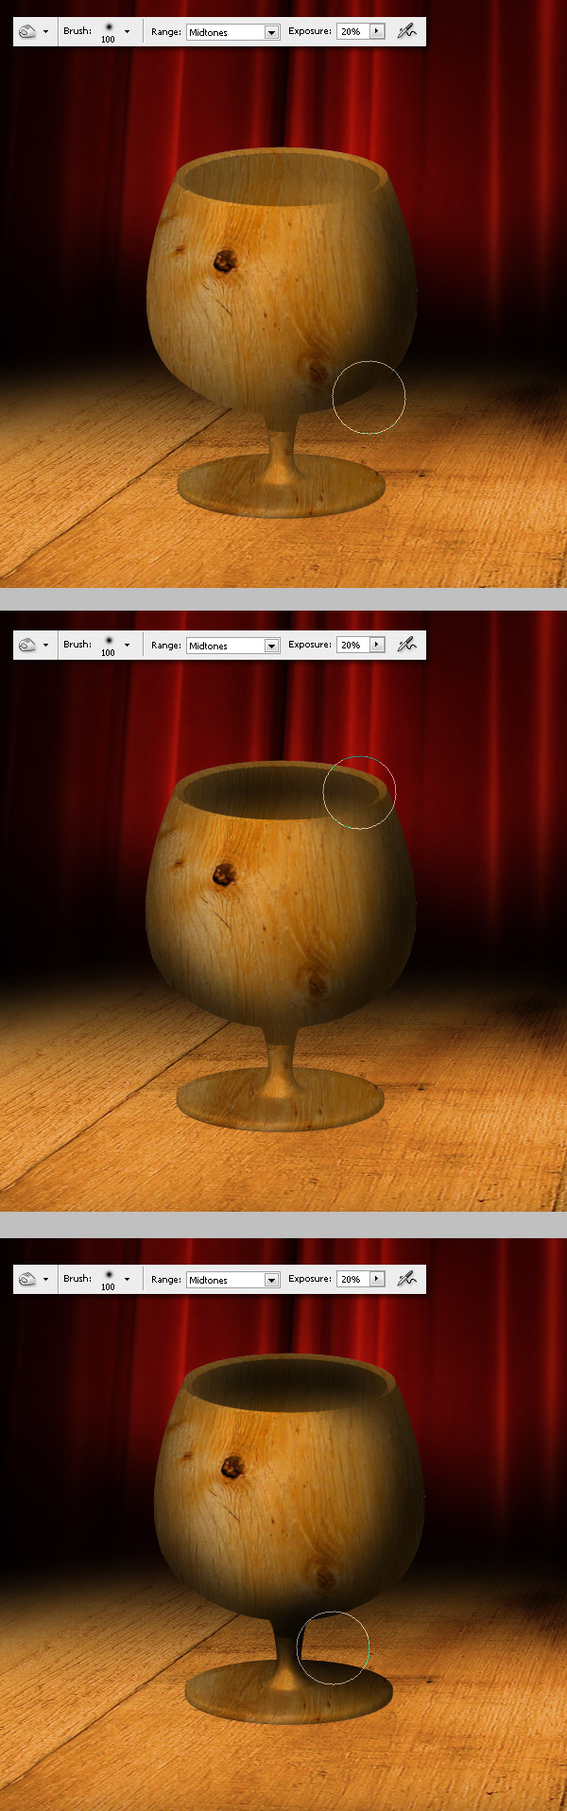The width and height of the screenshot is (567, 1811).
Task: Open the tool preset arrow in the second options bar
Action: point(45,646)
